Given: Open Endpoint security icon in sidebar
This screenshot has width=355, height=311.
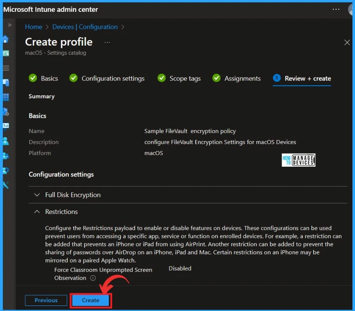Looking at the screenshot, I should coord(6,112).
